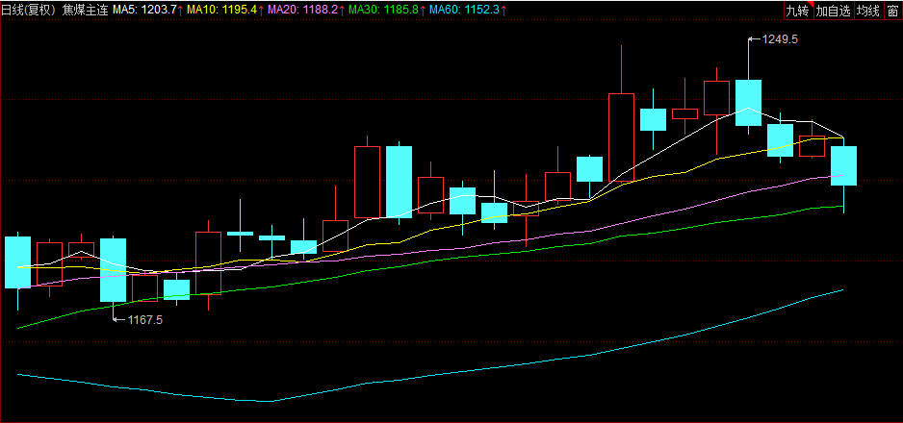
Task: Click the 九转 button
Action: tap(798, 11)
